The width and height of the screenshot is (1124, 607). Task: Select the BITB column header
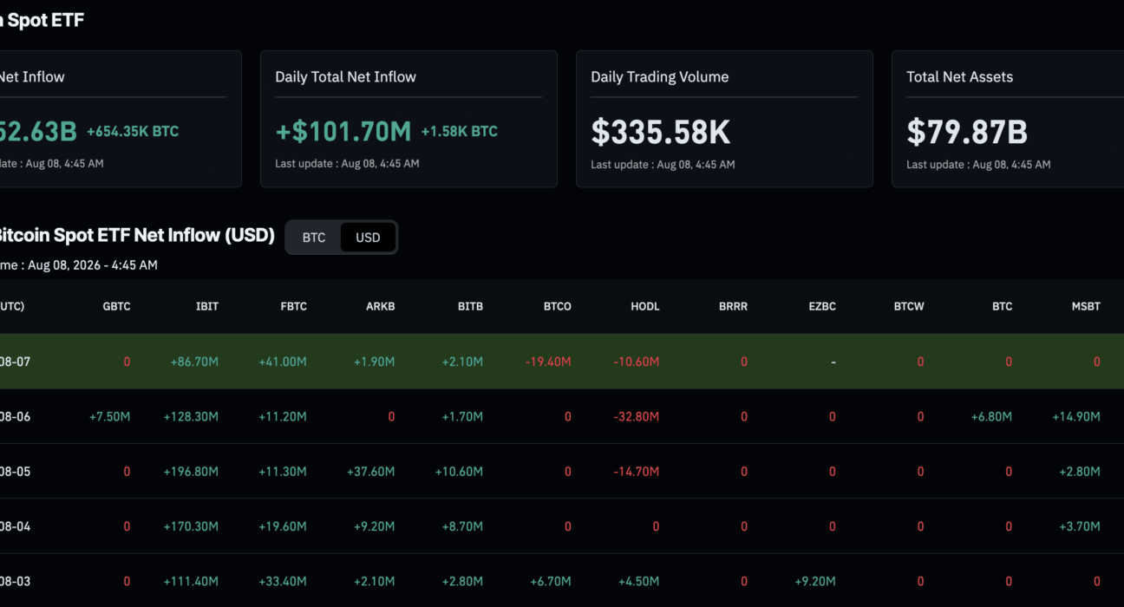470,306
